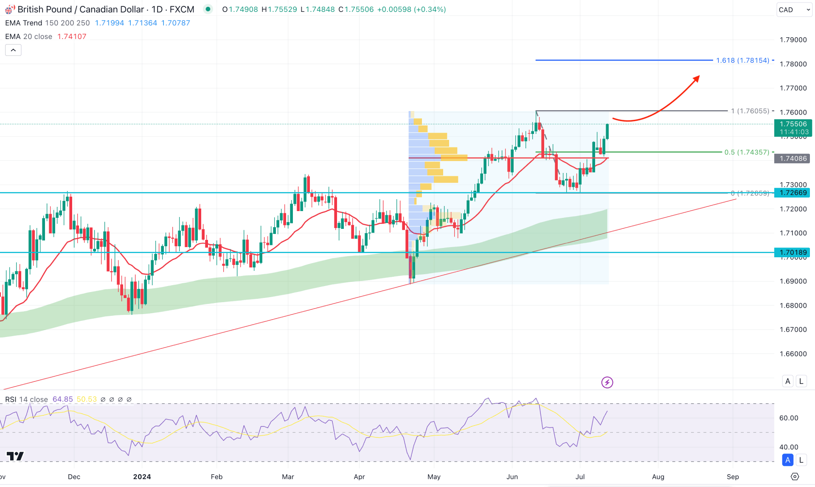Viewport: 815px width, 487px height.
Task: Click the RSI moving average value 50.53
Action: [x=87, y=399]
